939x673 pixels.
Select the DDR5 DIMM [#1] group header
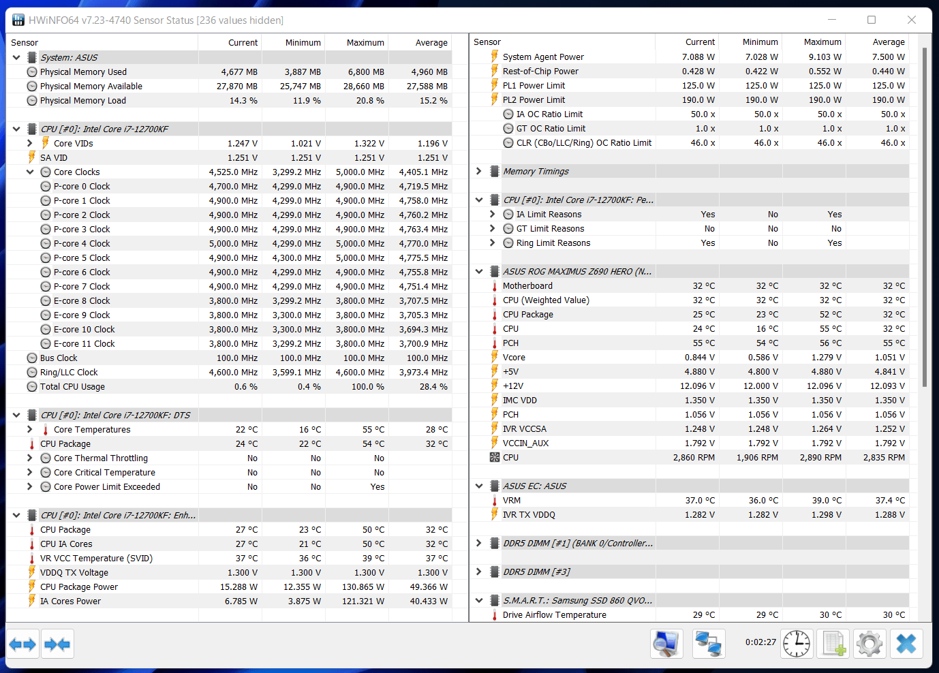tap(690, 544)
